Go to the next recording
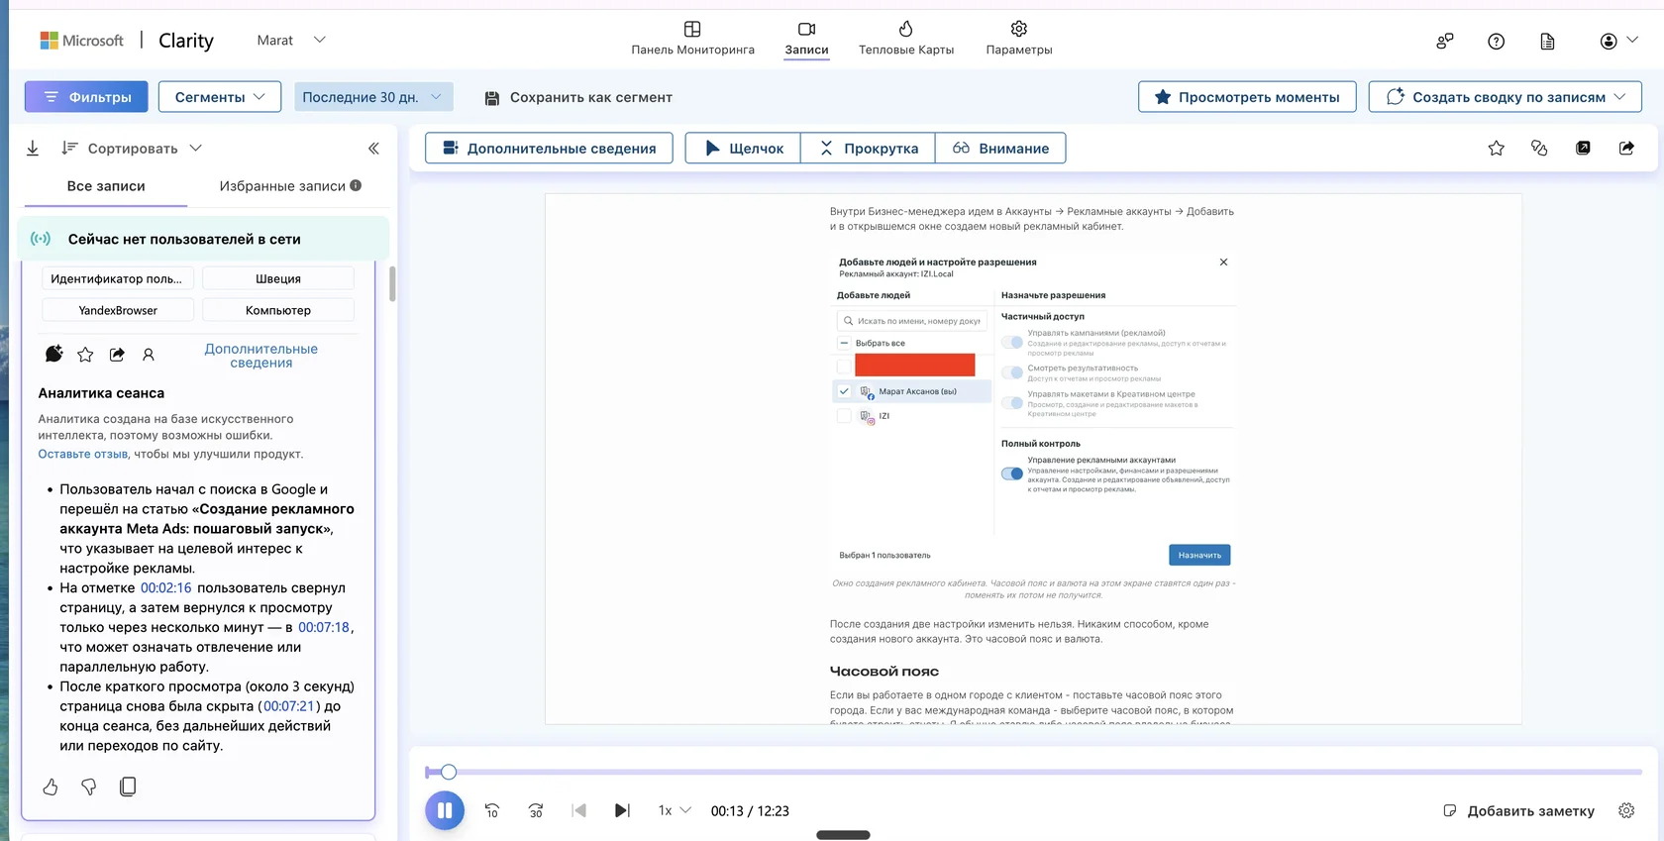Screen dimensions: 1664x841 622,810
